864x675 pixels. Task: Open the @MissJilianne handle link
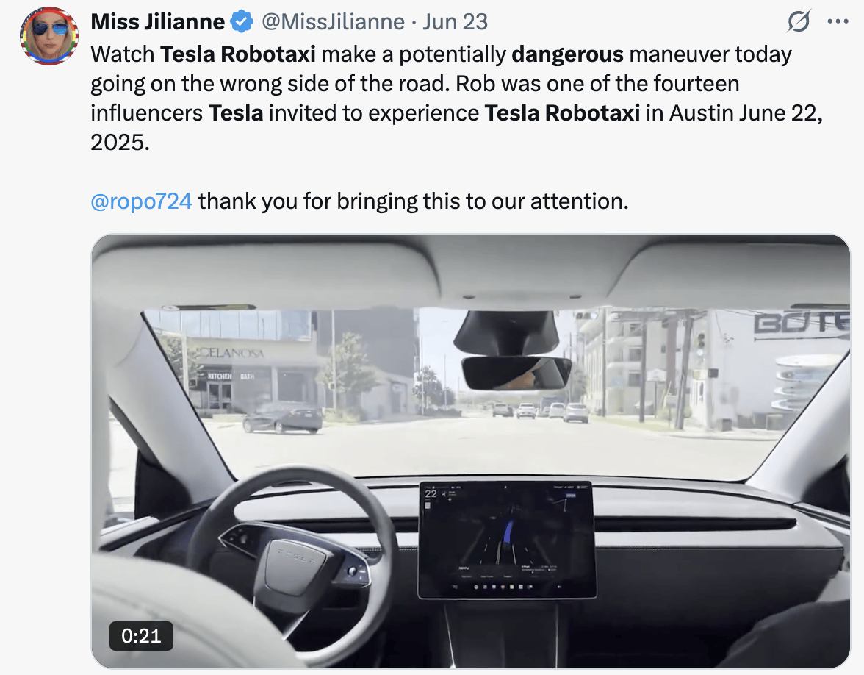click(x=333, y=22)
